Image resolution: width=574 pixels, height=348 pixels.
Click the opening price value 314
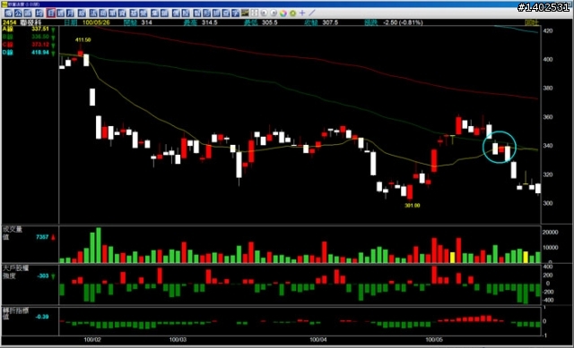tap(147, 22)
